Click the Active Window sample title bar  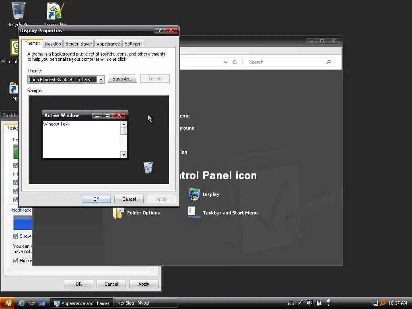(x=85, y=115)
